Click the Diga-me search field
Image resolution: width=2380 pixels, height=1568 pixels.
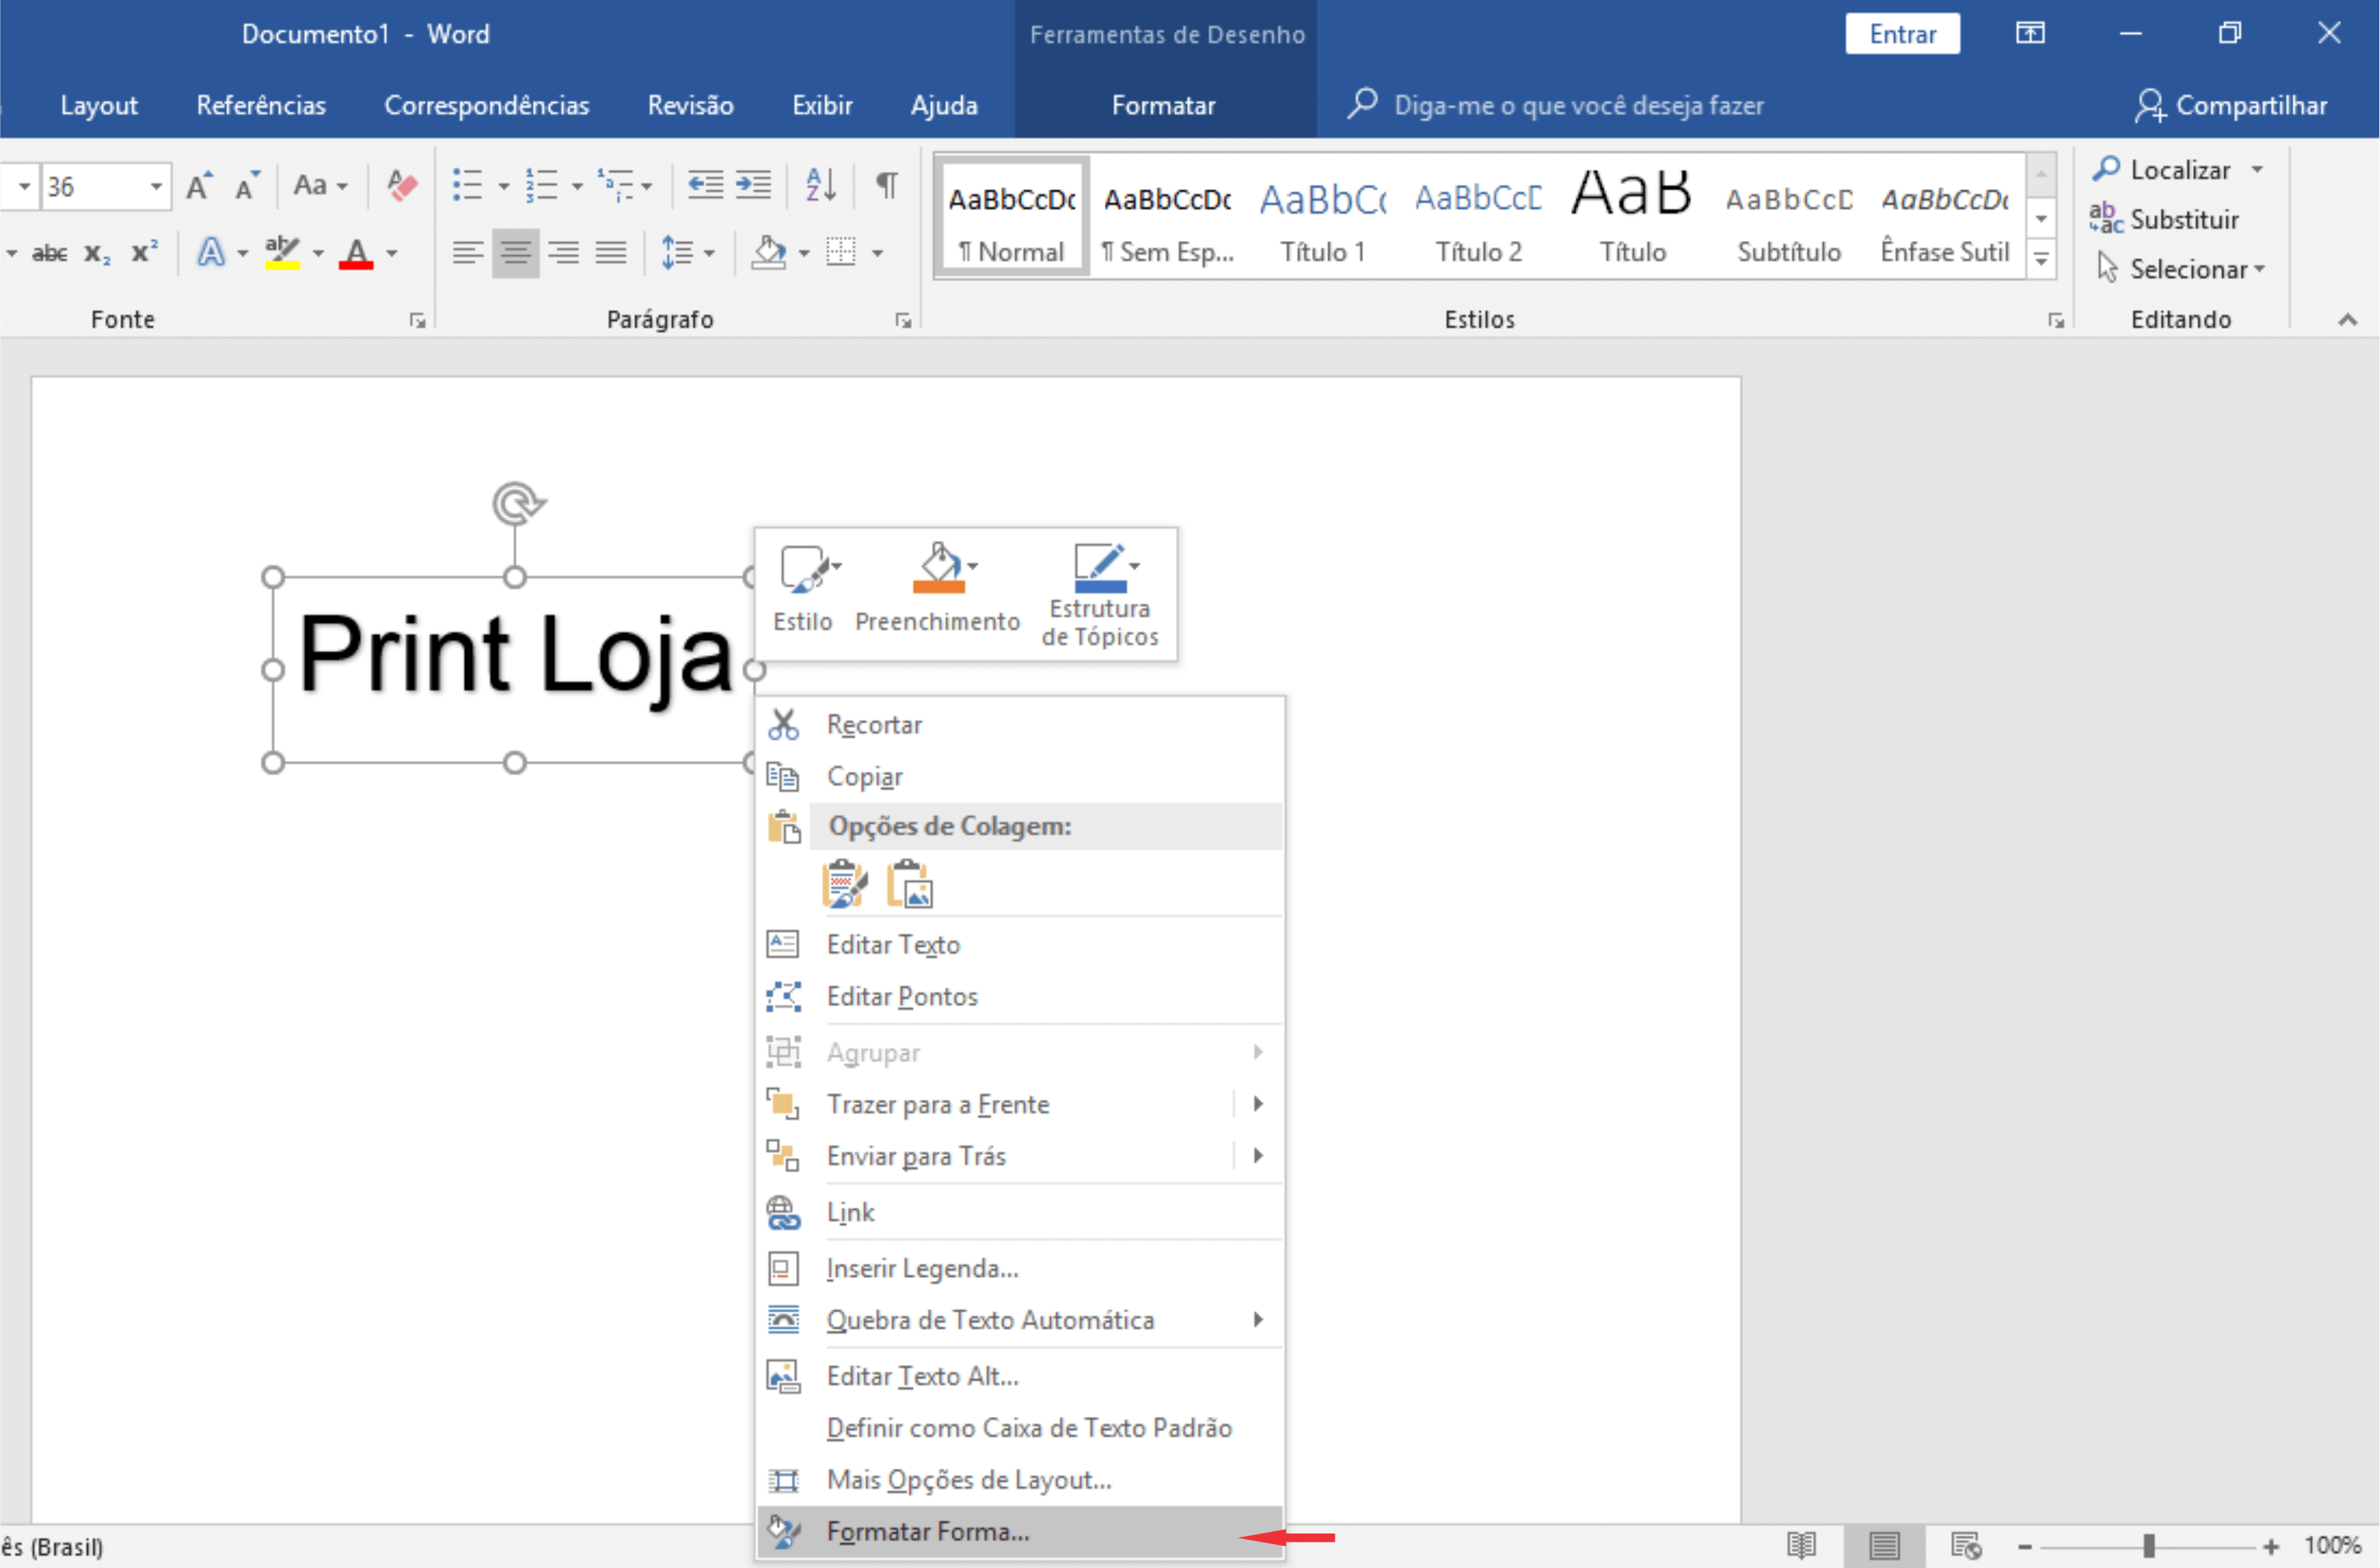tap(1578, 105)
